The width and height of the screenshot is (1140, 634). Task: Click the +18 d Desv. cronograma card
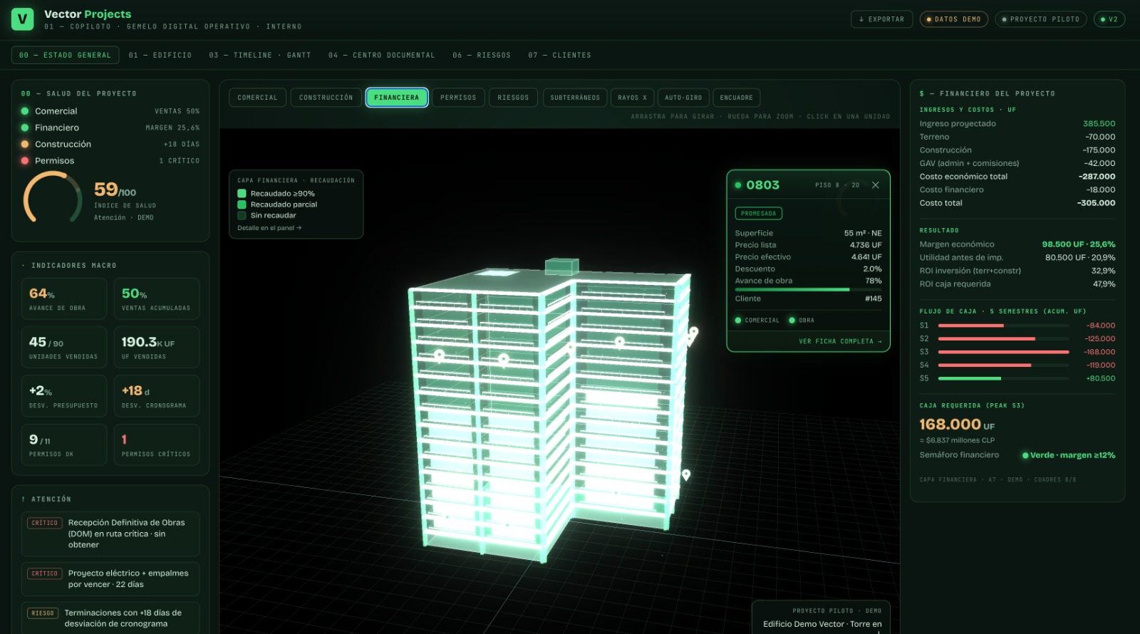[x=157, y=396]
